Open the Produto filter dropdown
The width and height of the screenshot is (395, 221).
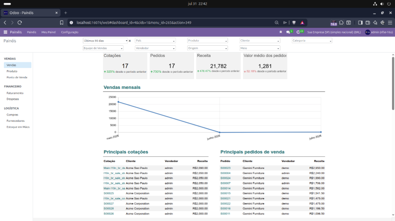[x=207, y=41]
